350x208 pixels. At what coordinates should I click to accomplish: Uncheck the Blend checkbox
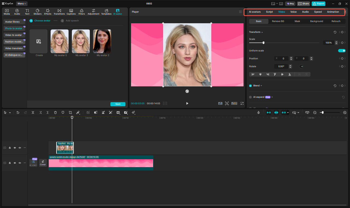pyautogui.click(x=250, y=86)
